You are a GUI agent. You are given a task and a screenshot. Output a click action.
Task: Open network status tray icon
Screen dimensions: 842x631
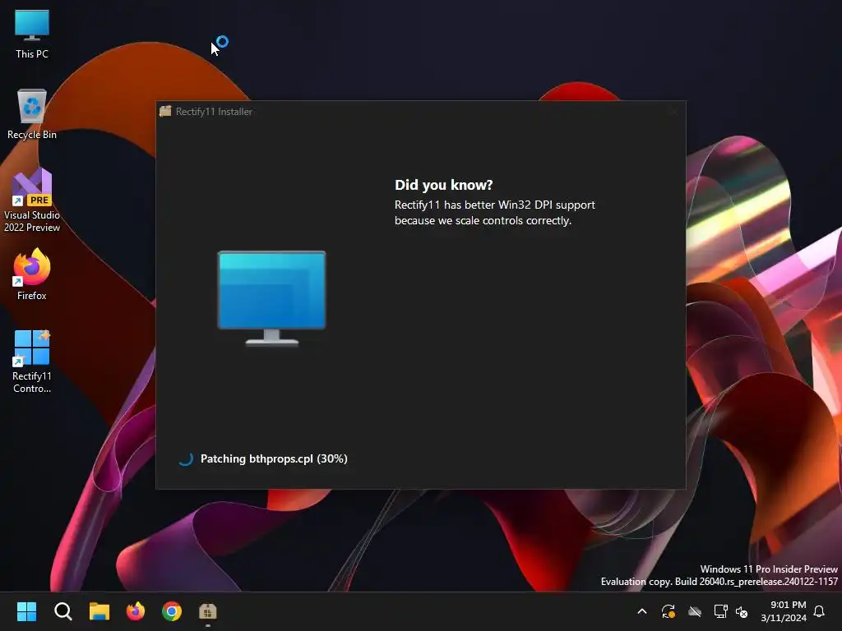[x=720, y=611]
